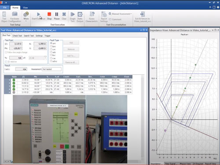Open the 'of' zone Z1 All combo box
The height and width of the screenshot is (165, 220).
pyautogui.click(x=37, y=58)
